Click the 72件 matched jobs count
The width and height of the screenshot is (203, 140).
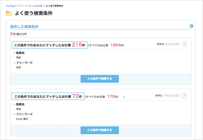(77, 96)
